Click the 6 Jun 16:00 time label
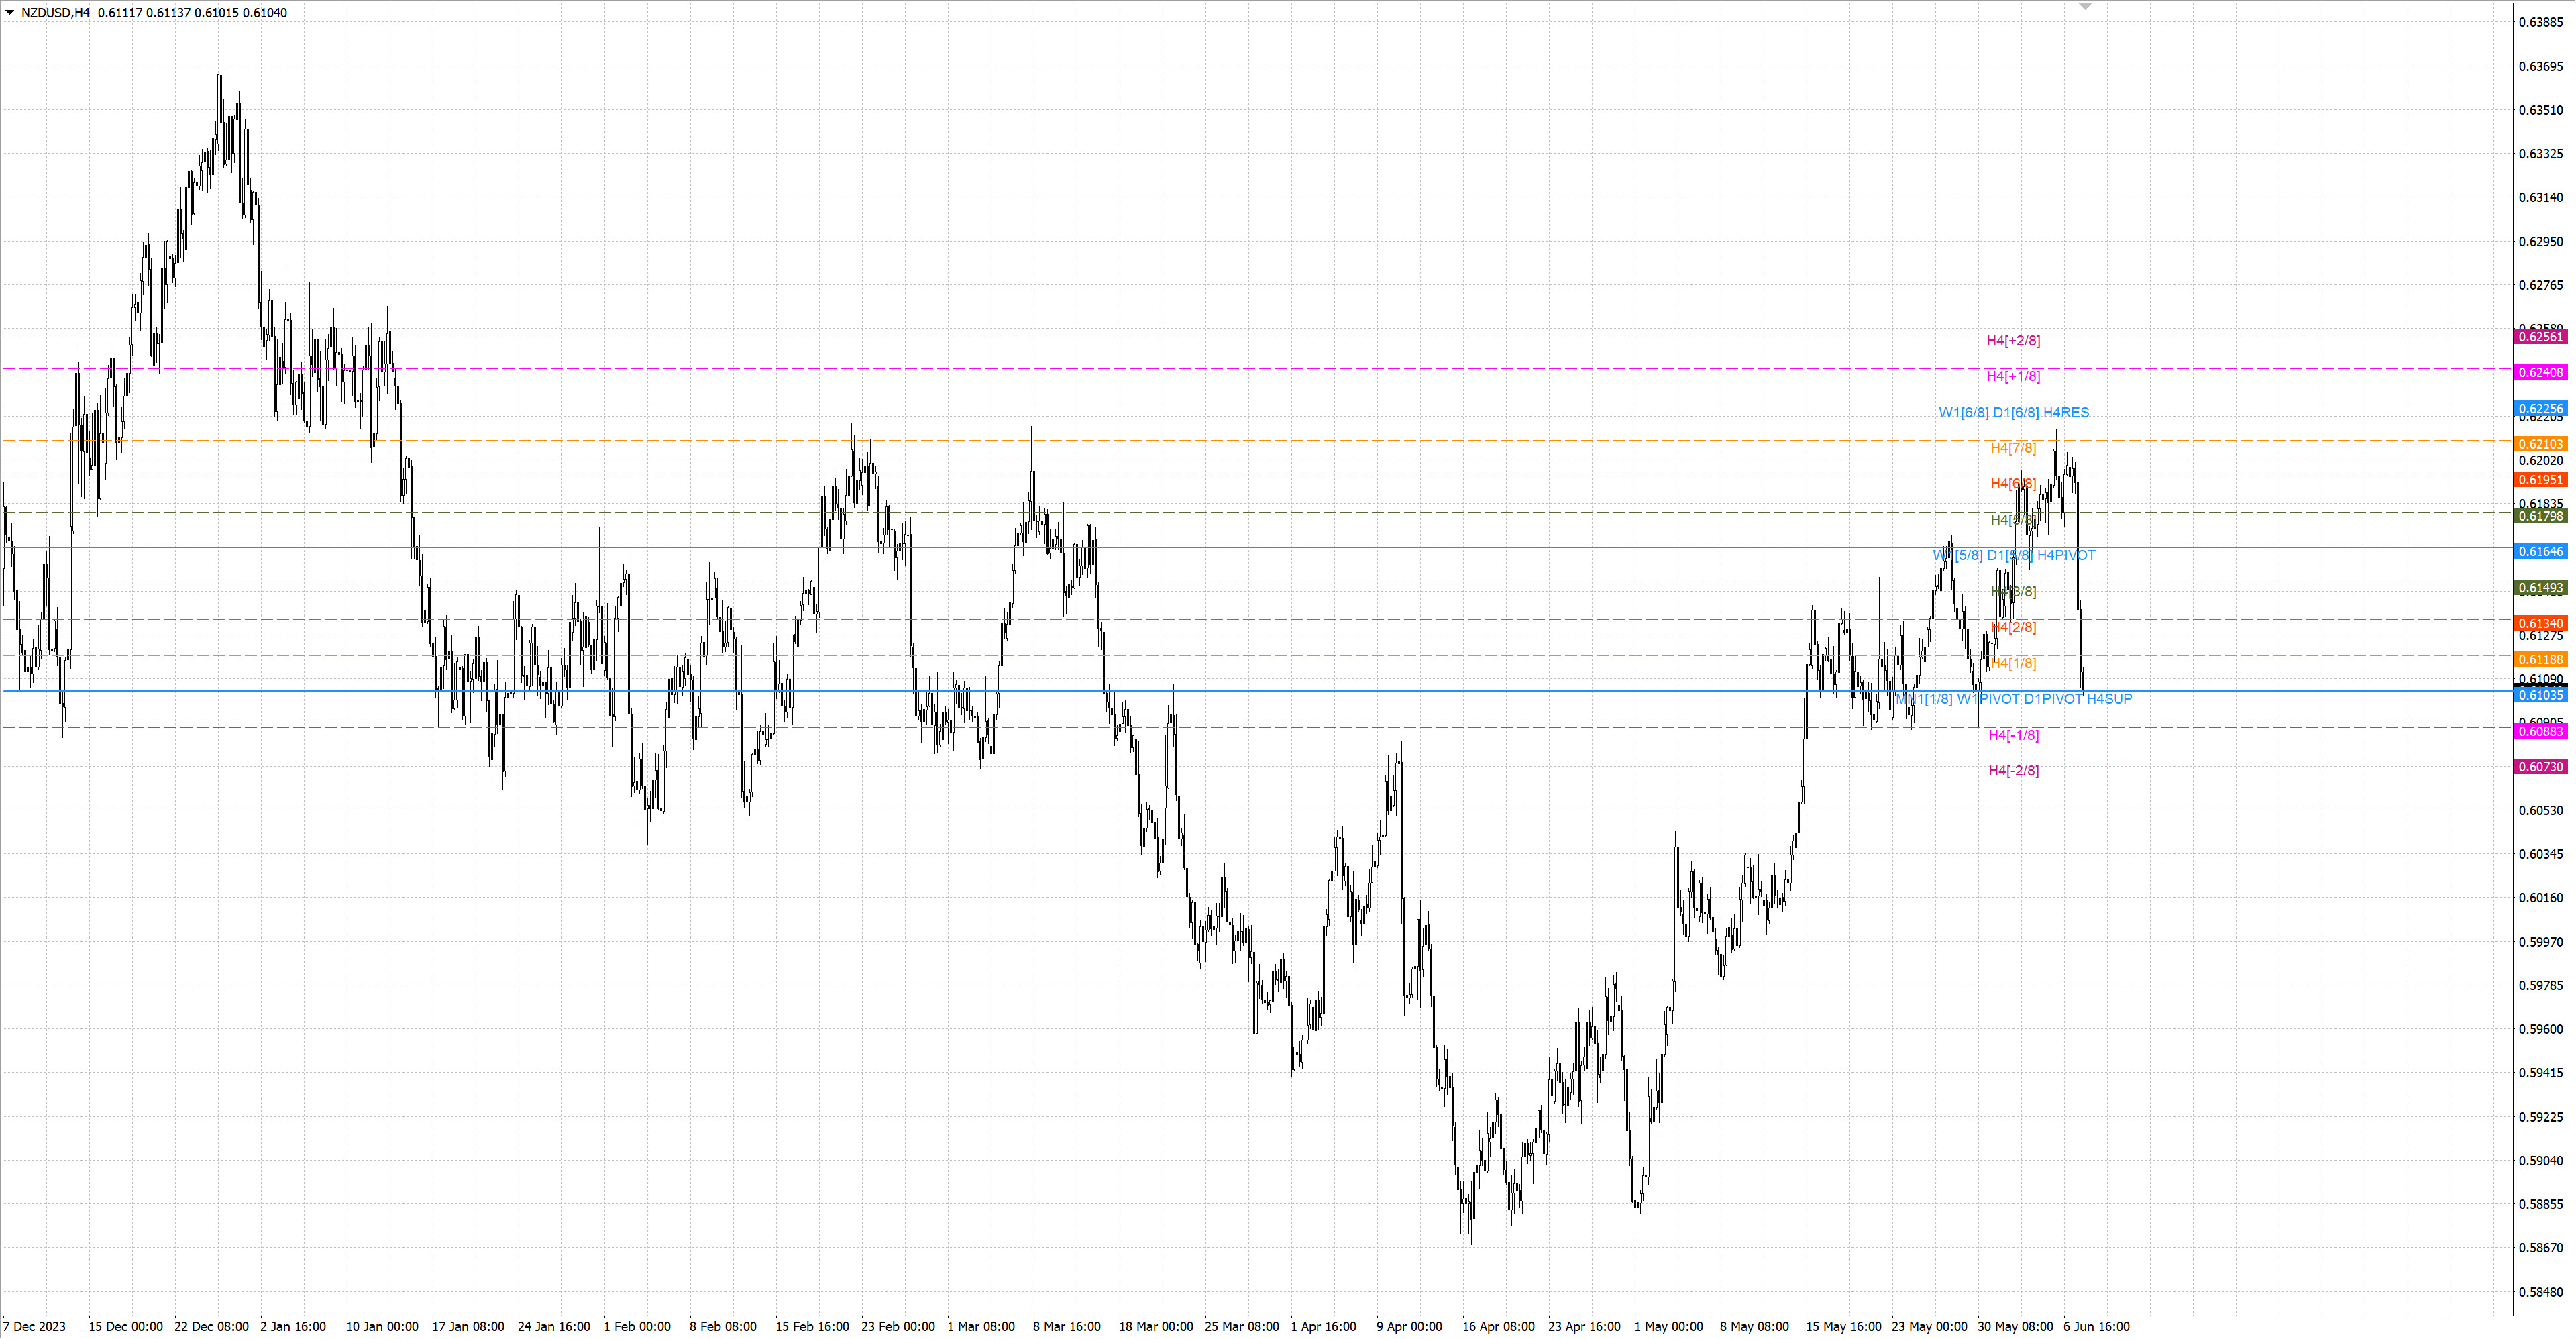Viewport: 2576px width, 1339px height. pos(2096,1327)
